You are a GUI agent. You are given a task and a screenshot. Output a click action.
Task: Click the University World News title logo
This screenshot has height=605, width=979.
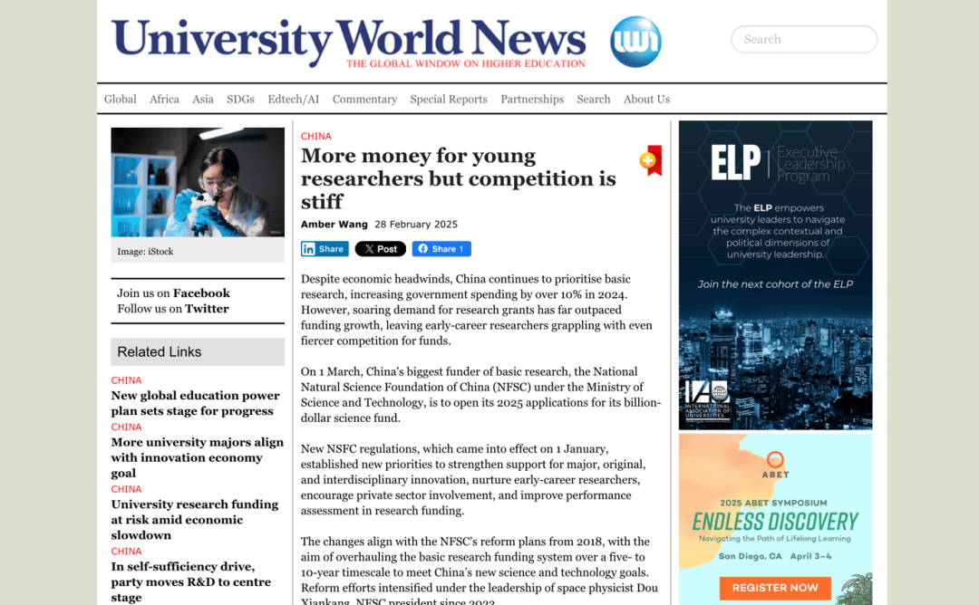tap(349, 42)
